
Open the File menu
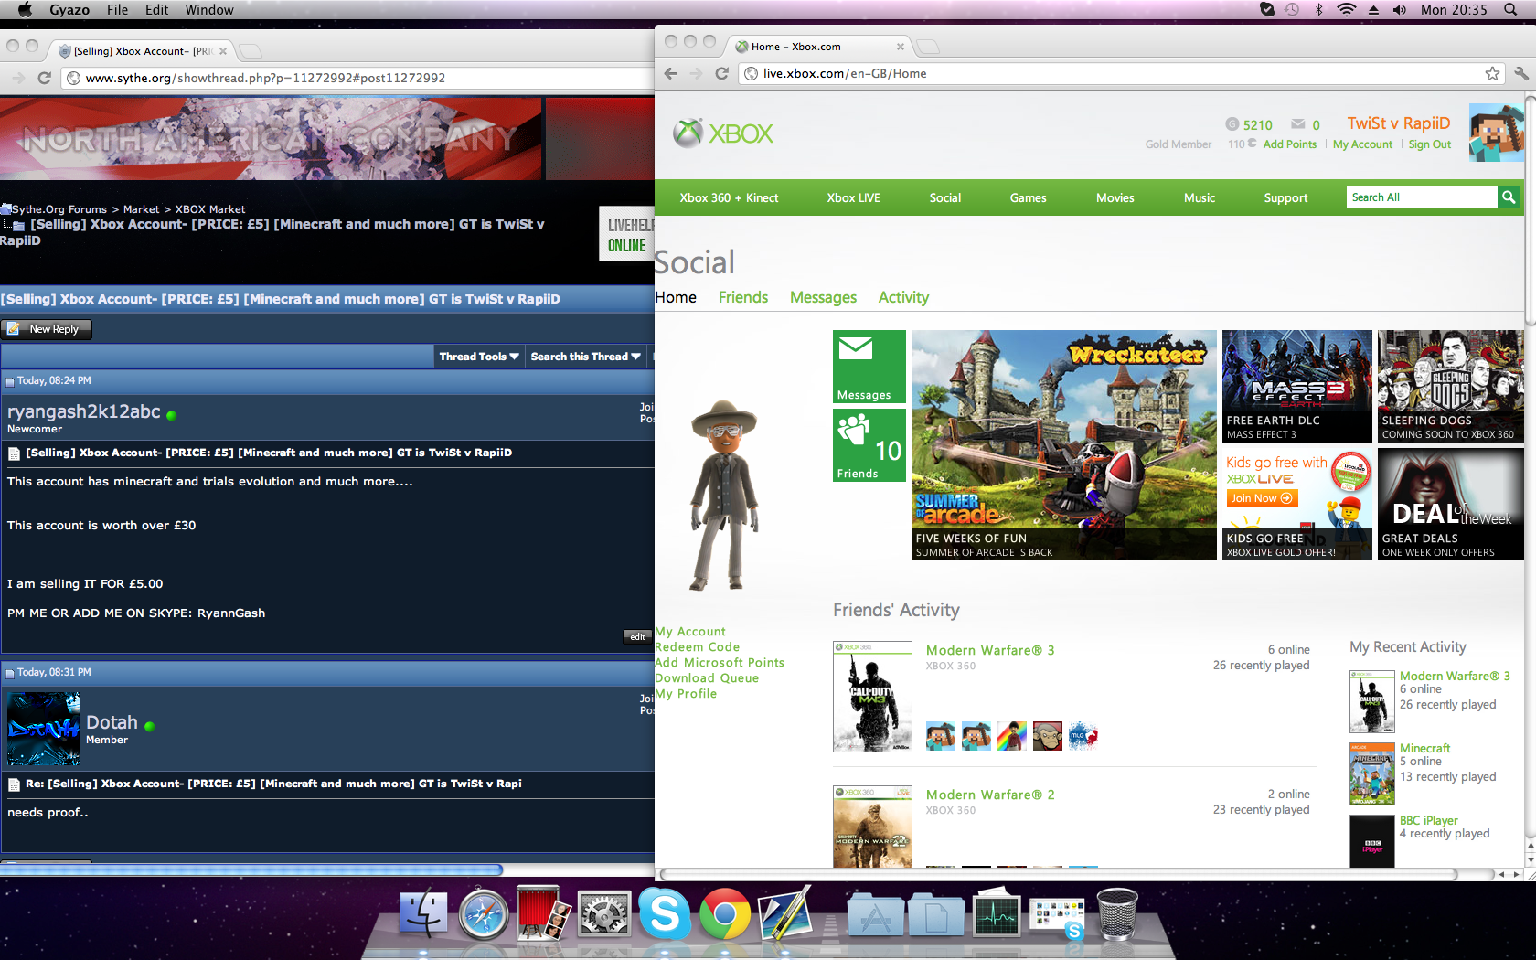(x=117, y=9)
